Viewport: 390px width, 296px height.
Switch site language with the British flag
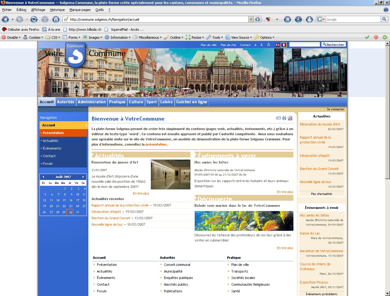[278, 45]
